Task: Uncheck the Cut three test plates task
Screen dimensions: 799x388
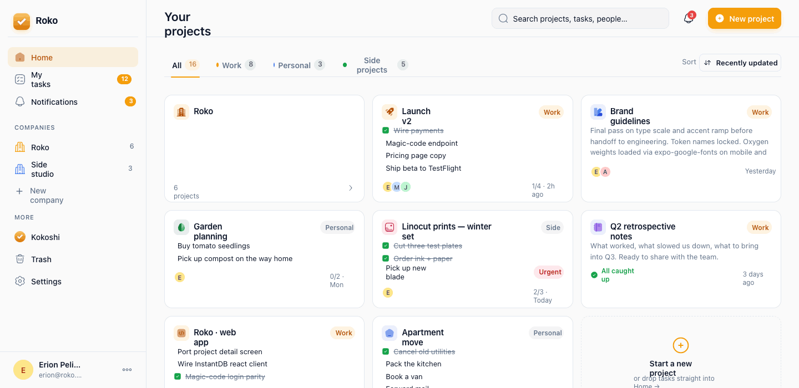Action: point(386,246)
